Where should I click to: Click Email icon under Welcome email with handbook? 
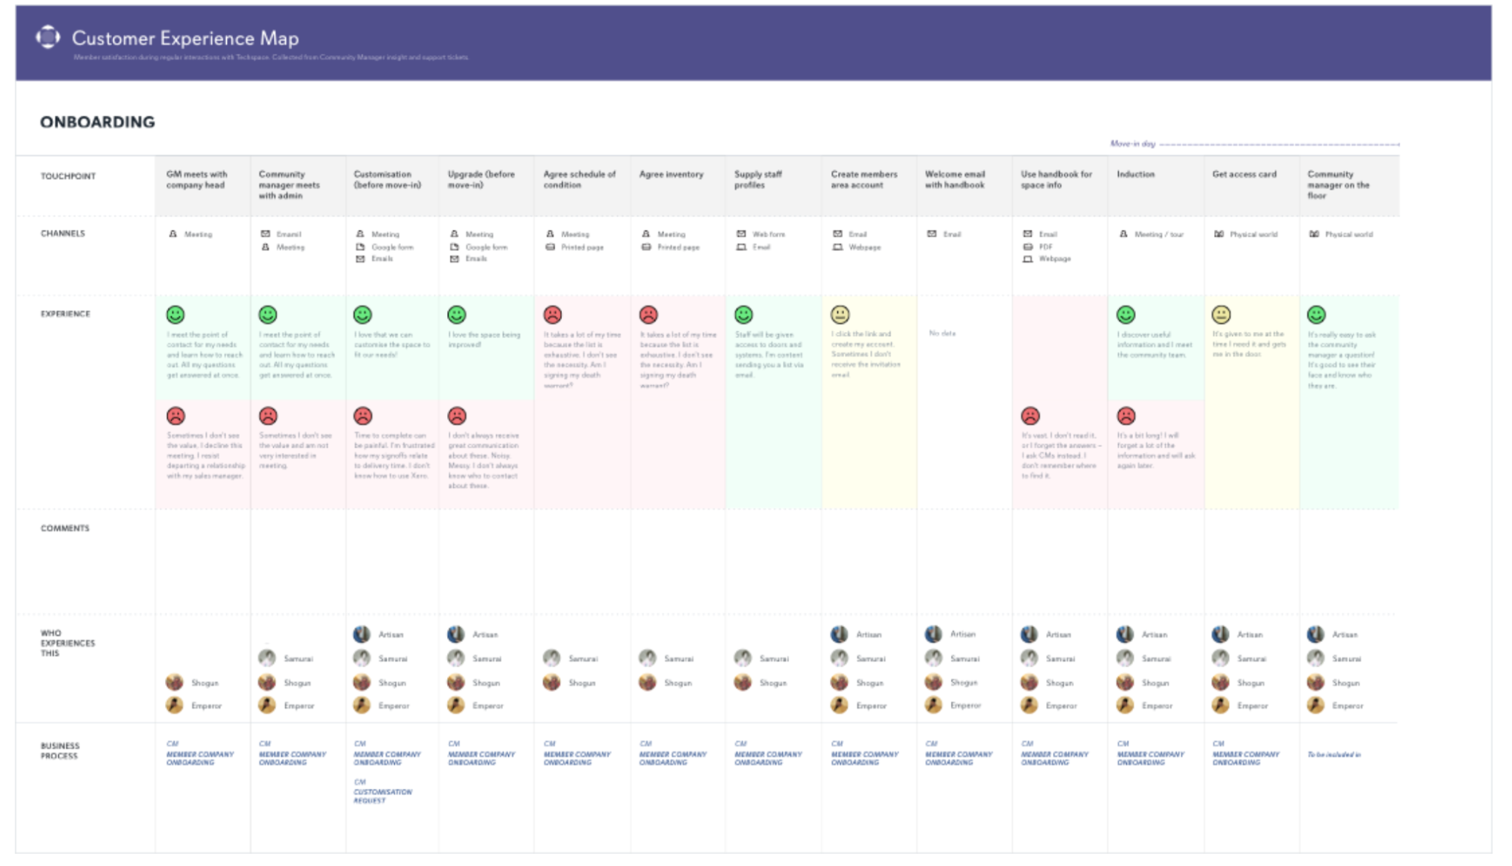932,234
